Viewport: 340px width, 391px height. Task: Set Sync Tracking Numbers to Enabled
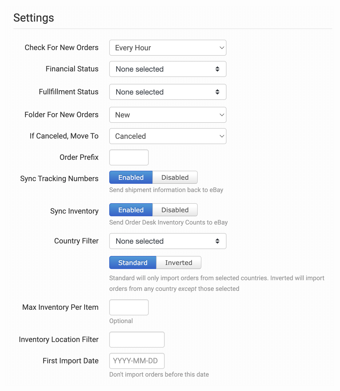[131, 177]
